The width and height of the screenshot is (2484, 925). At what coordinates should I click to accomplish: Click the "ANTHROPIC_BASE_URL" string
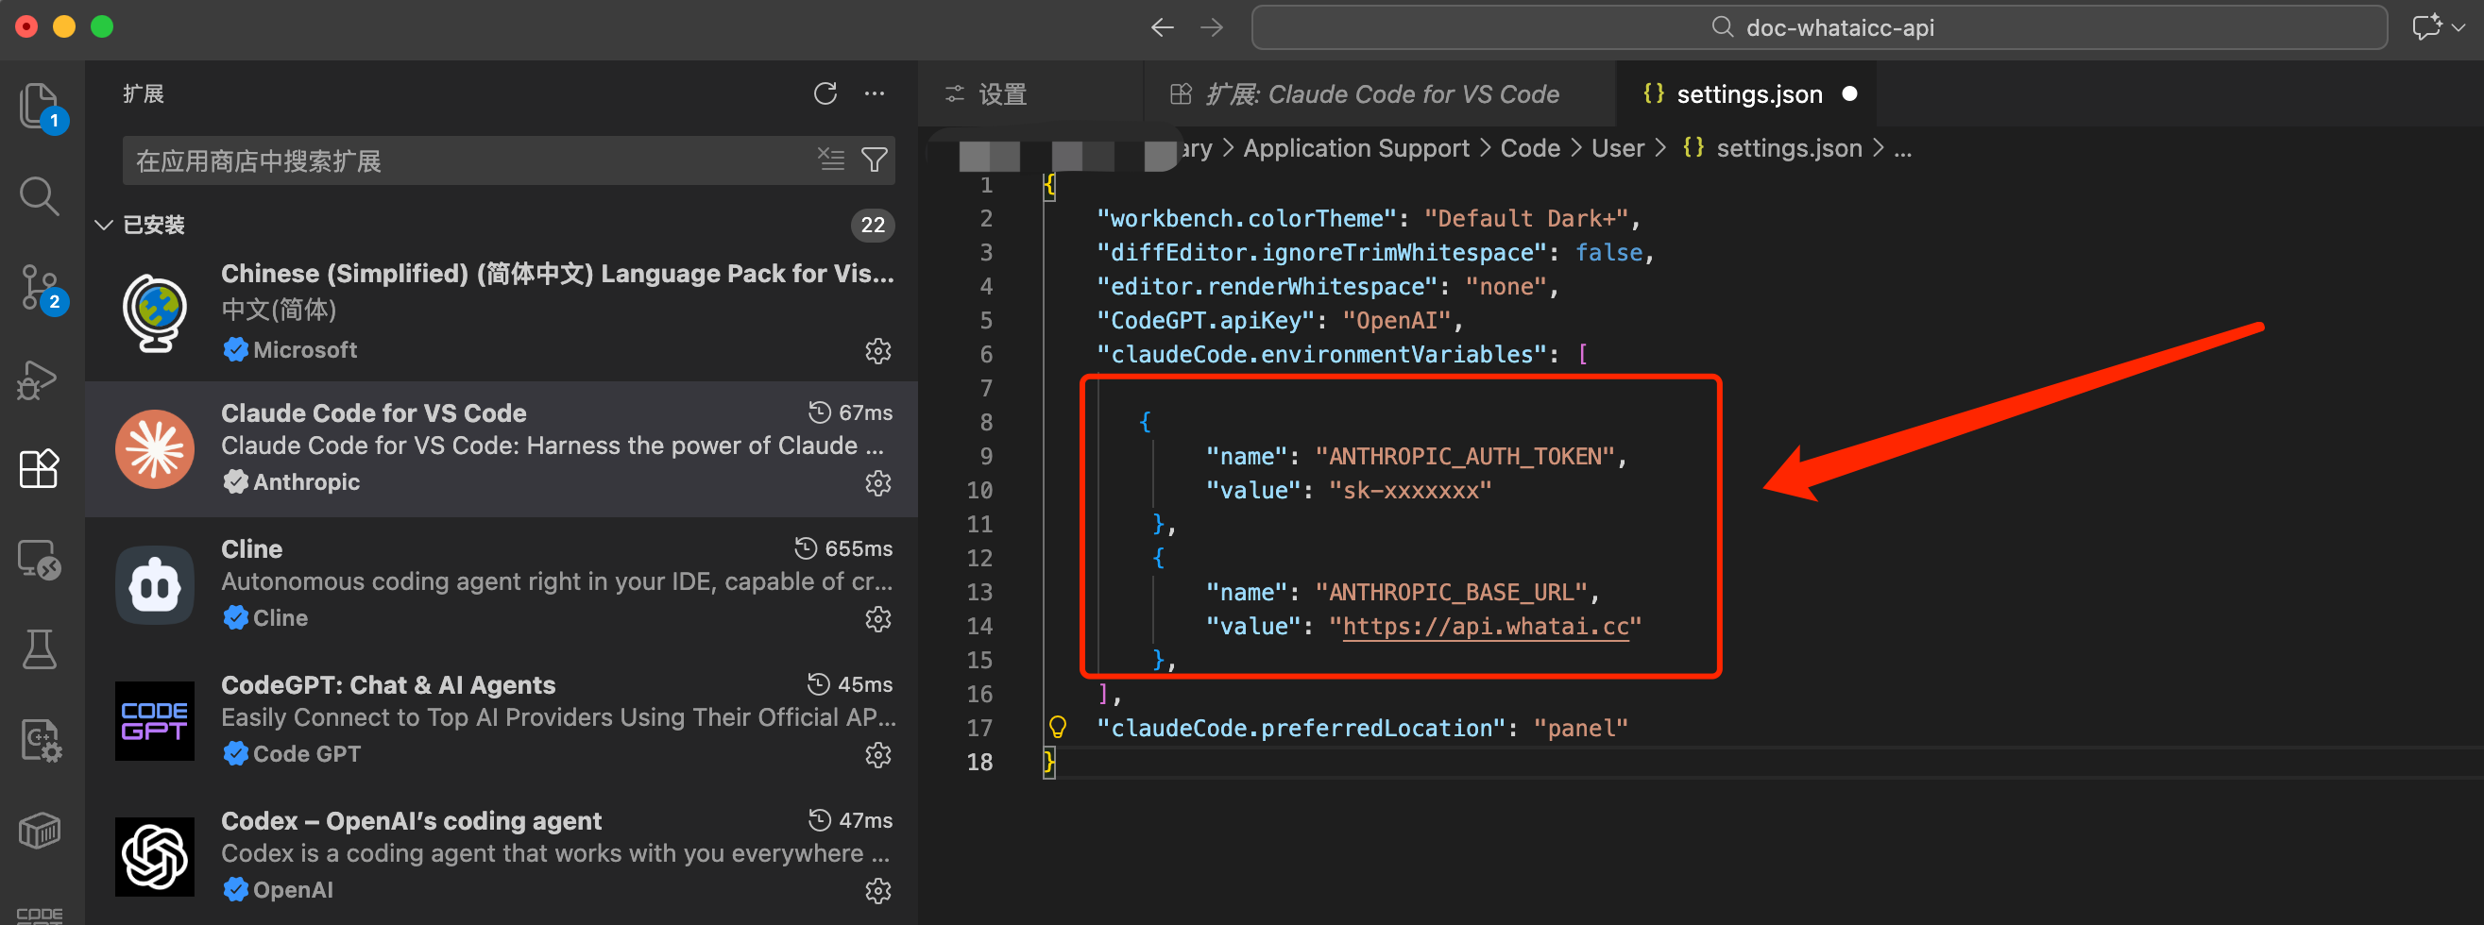click(1452, 593)
